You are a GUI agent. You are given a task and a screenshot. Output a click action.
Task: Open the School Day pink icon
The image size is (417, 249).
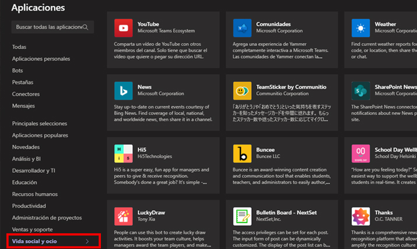pos(360,154)
